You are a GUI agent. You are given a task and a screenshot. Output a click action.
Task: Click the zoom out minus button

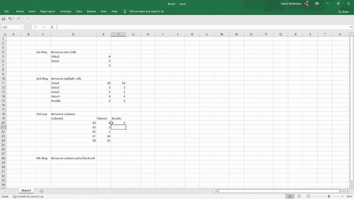[x=315, y=197]
